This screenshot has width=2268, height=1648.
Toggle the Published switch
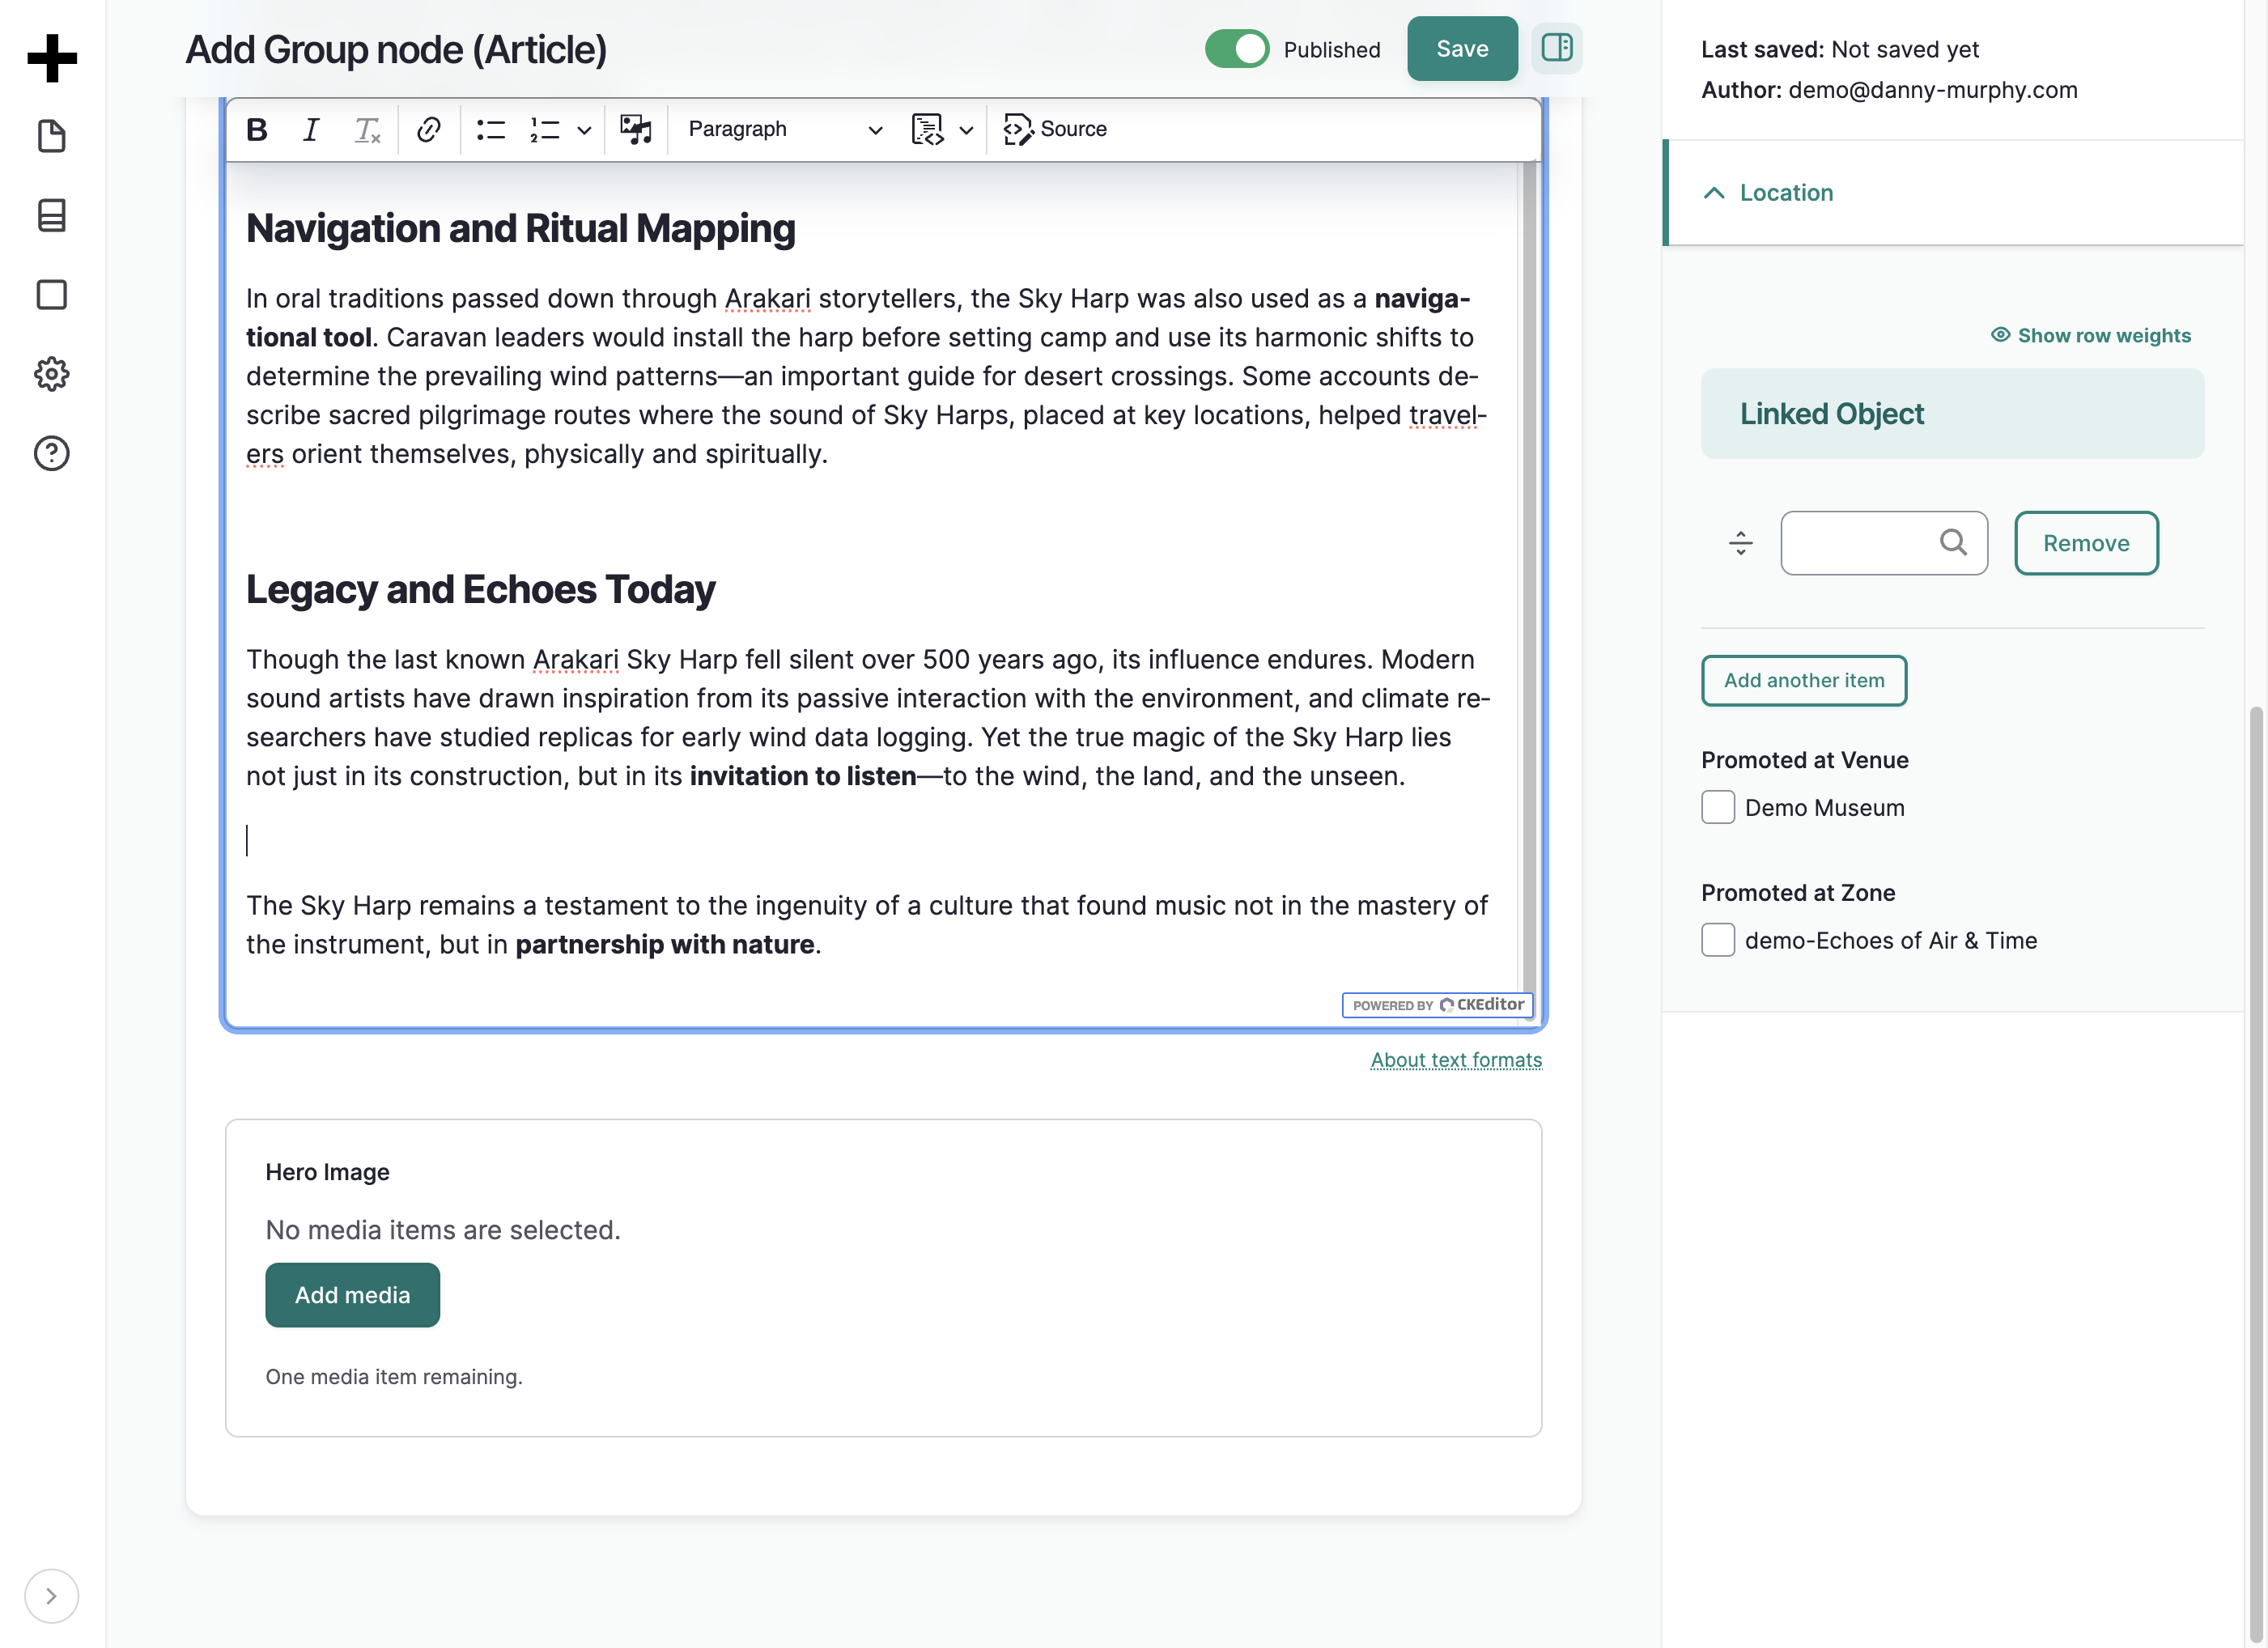(1237, 49)
